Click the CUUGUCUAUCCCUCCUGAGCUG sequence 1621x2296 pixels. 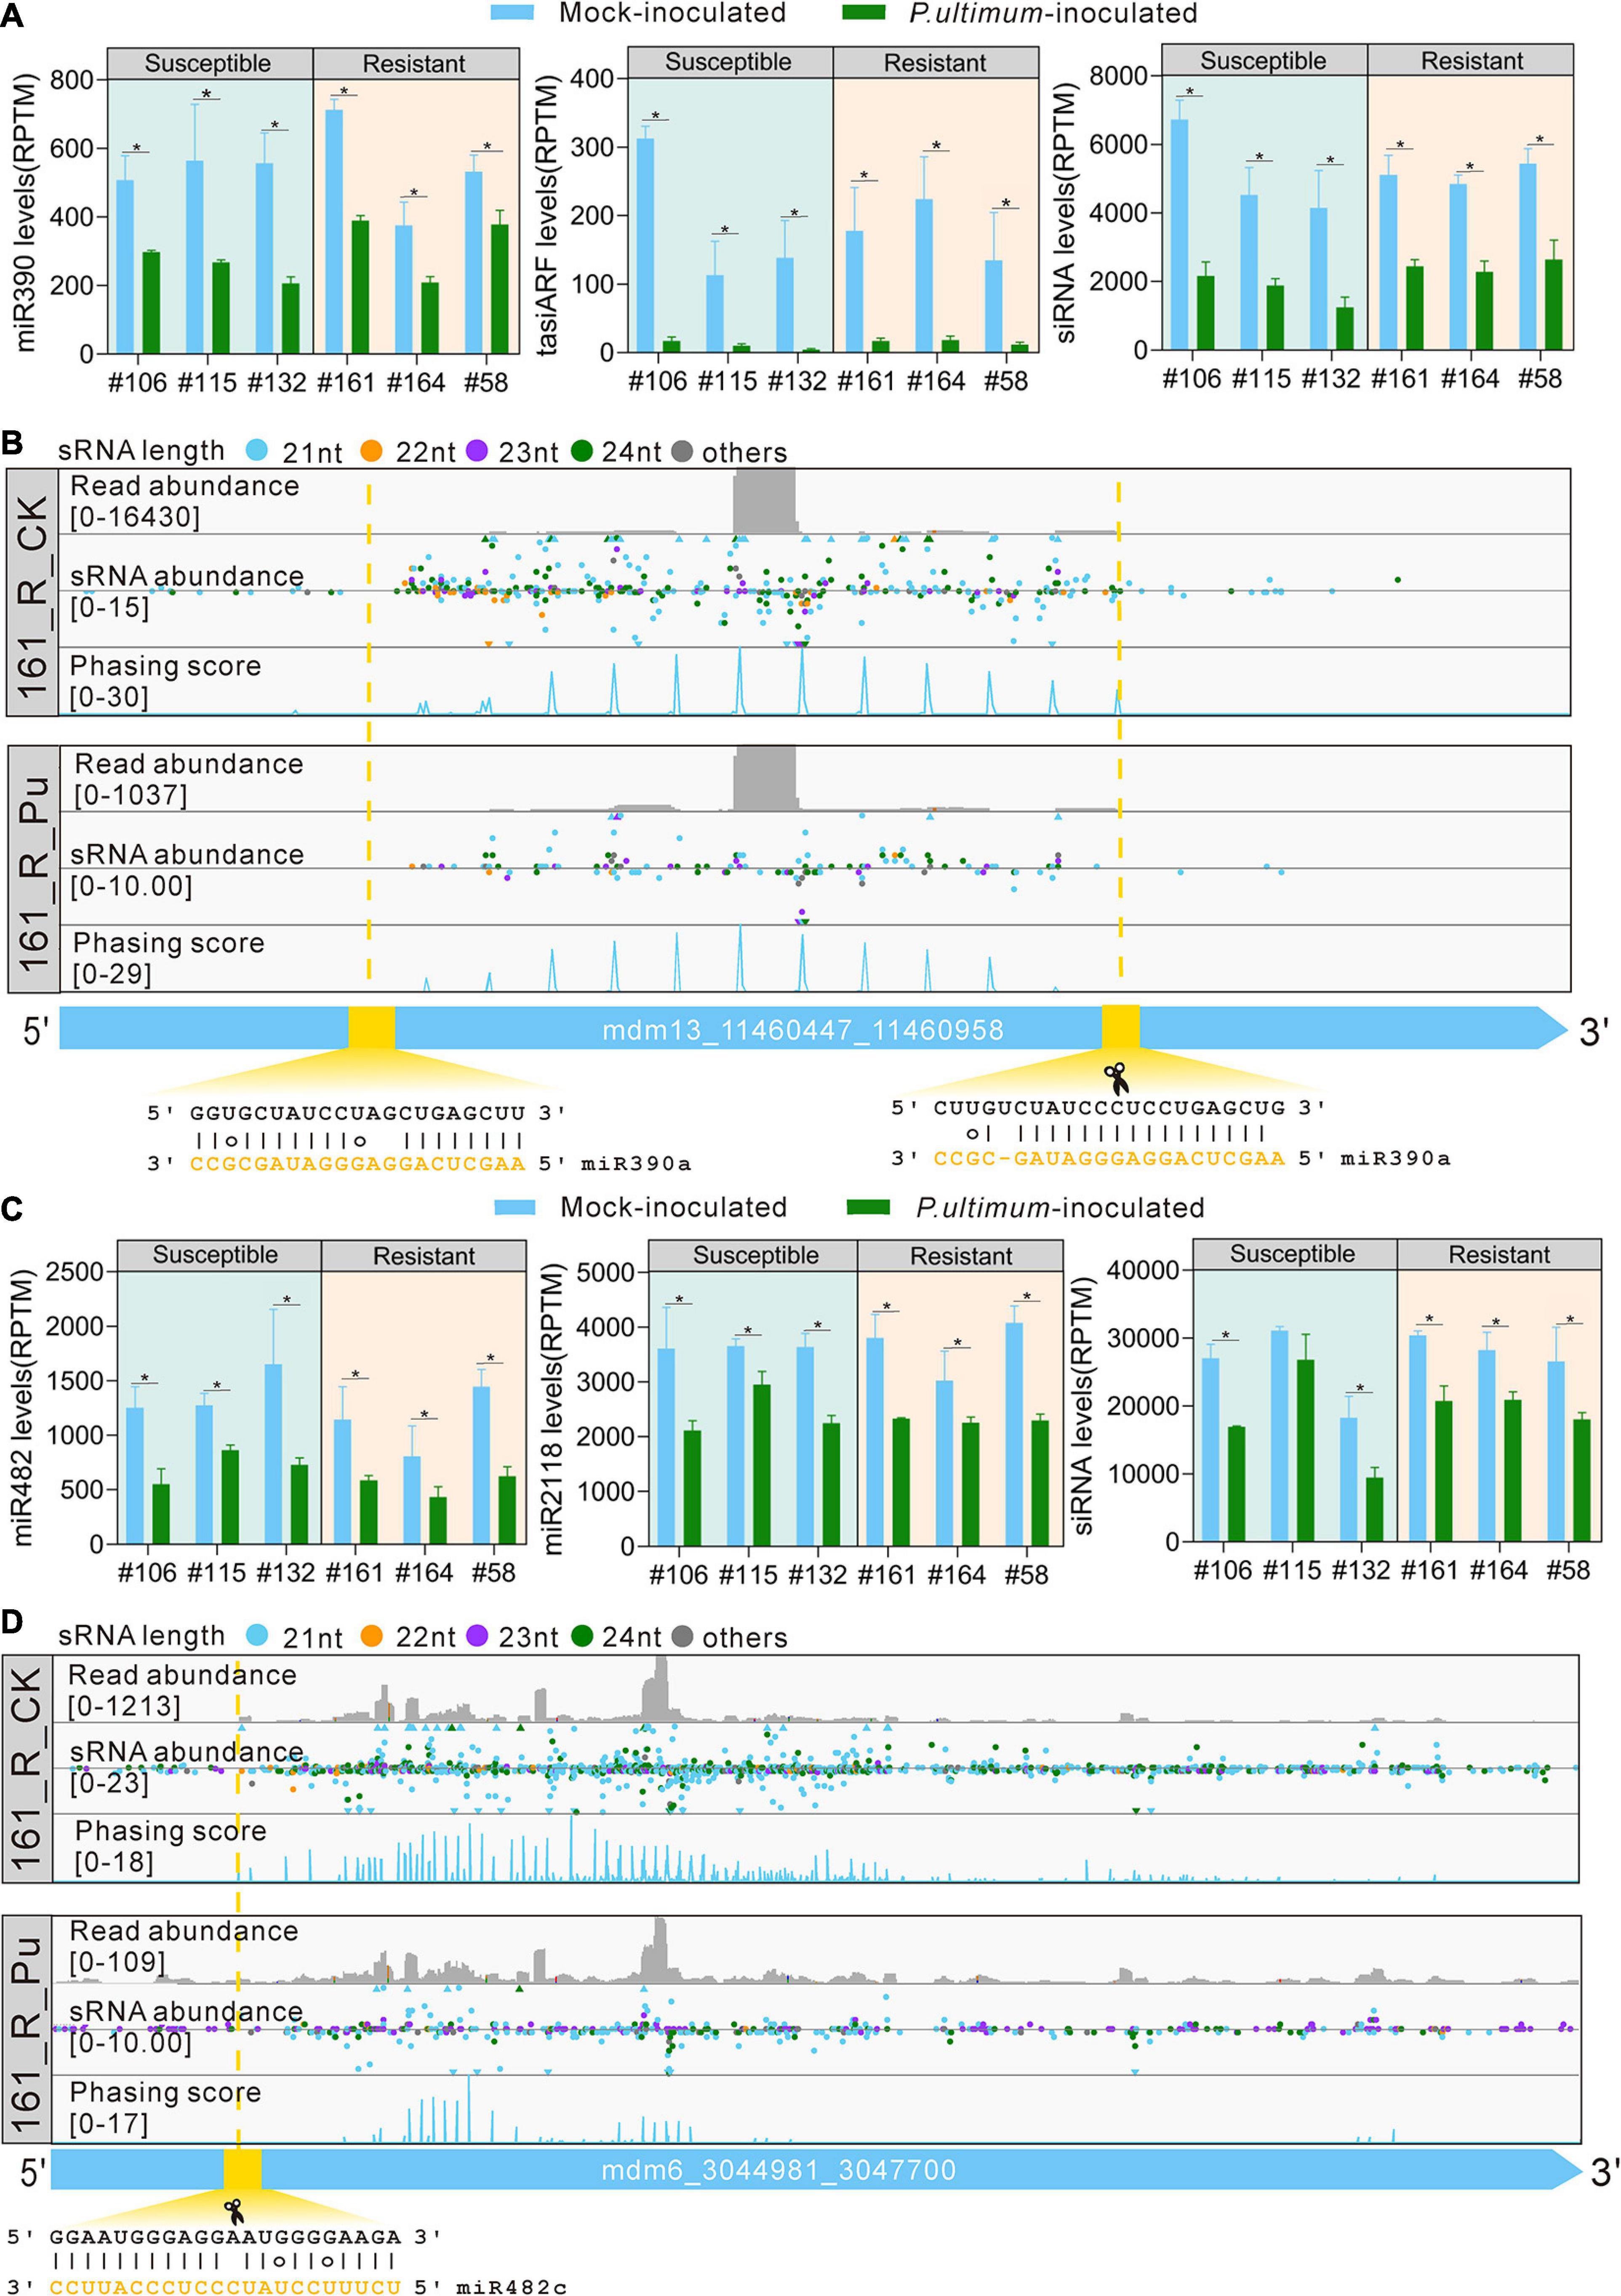point(1109,1108)
